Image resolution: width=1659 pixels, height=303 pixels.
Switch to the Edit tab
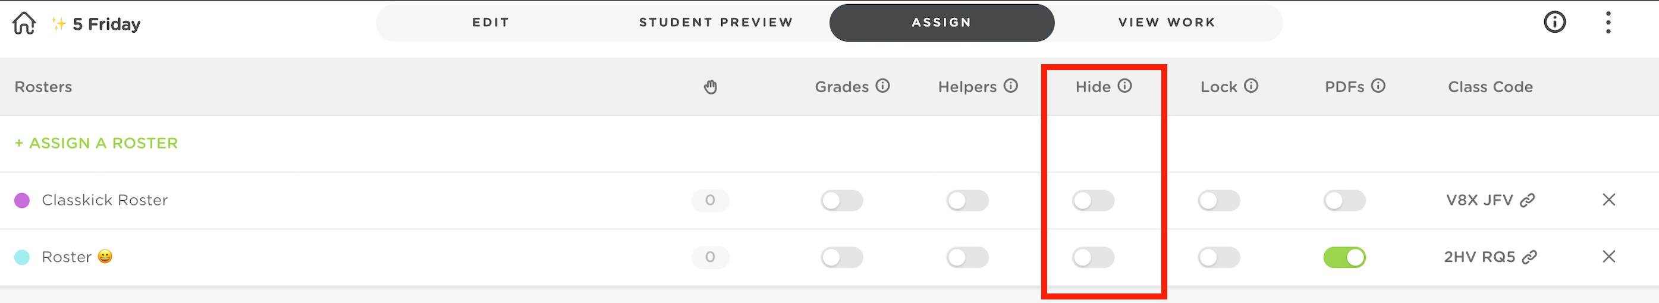[491, 23]
